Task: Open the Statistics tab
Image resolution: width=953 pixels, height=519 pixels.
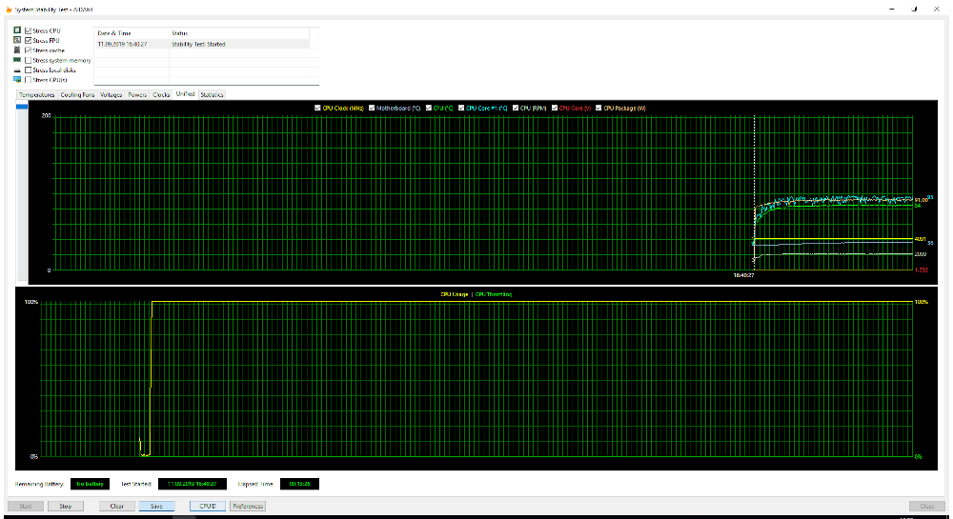Action: 212,94
